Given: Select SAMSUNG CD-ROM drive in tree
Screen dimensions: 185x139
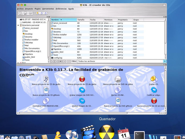Looking at the screenshot, I should point(33,22).
